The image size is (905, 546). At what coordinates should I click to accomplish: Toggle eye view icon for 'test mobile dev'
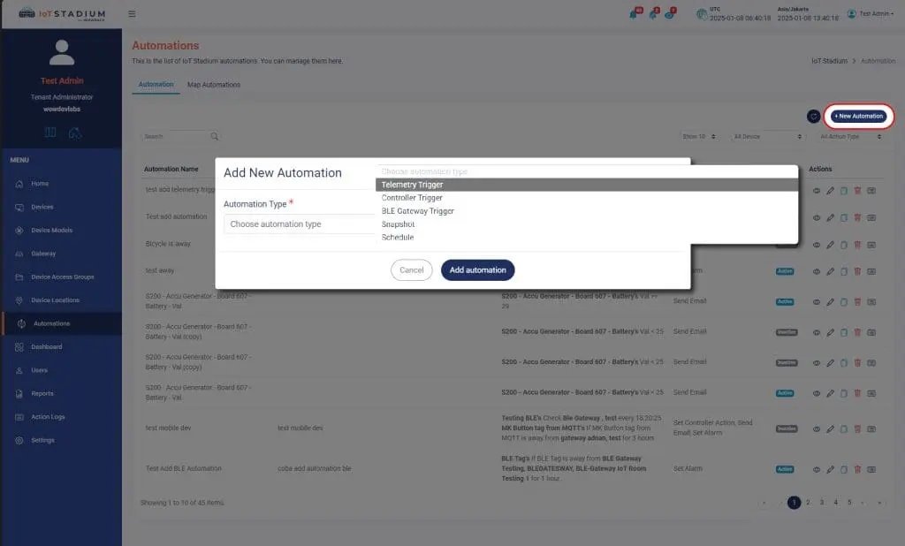[817, 428]
